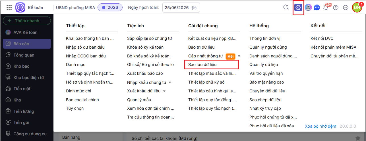This screenshot has height=141, width=366.
Task: Open Nhập CCDC ban đầu
Action: (86, 56)
